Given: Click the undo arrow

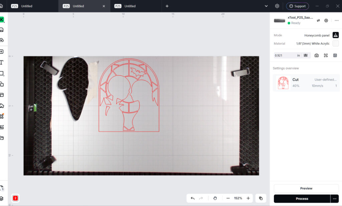Looking at the screenshot, I should [x=193, y=198].
